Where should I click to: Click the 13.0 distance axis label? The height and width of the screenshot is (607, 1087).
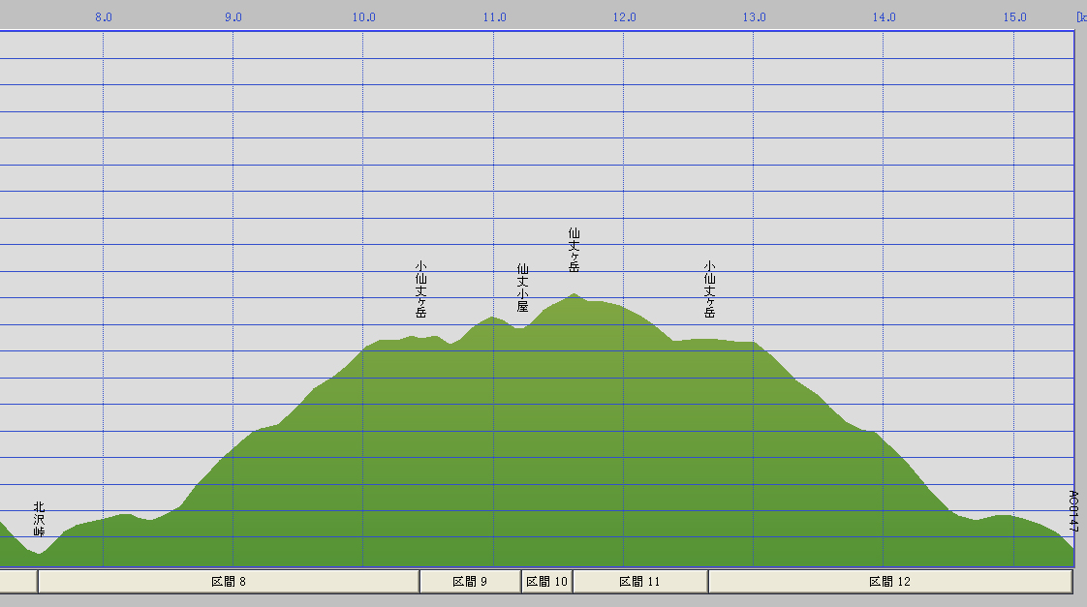(x=754, y=16)
